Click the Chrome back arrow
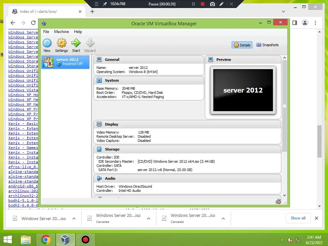This screenshot has width=328, height=246. point(13,23)
